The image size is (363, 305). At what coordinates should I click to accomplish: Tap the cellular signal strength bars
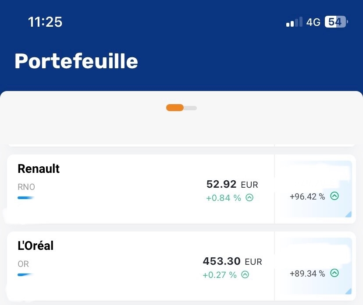294,22
